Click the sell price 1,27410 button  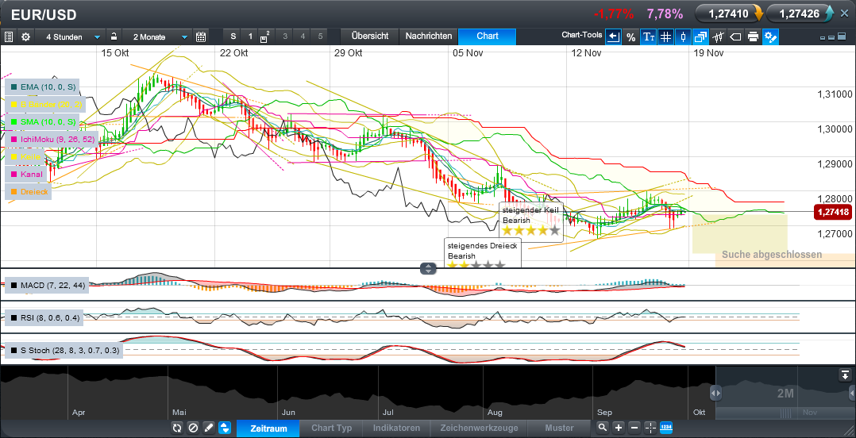click(x=729, y=13)
